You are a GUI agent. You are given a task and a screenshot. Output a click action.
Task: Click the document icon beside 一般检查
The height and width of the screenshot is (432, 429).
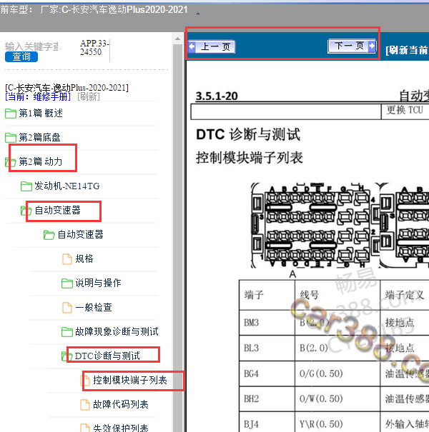[67, 308]
